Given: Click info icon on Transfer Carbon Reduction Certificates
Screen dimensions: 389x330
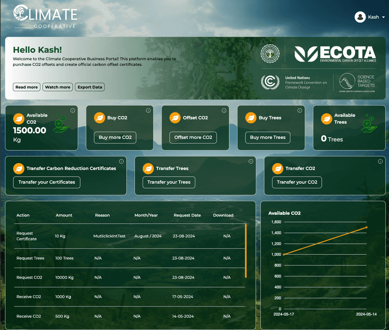Looking at the screenshot, I should [121, 161].
